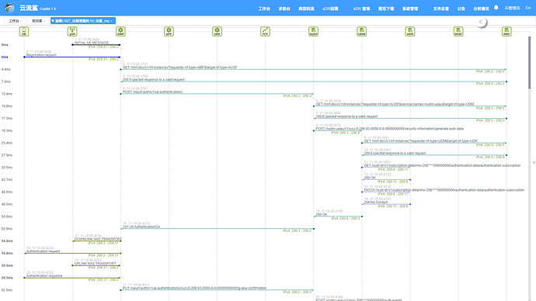Click the Registration request message line
The image size is (536, 301).
[x=72, y=57]
